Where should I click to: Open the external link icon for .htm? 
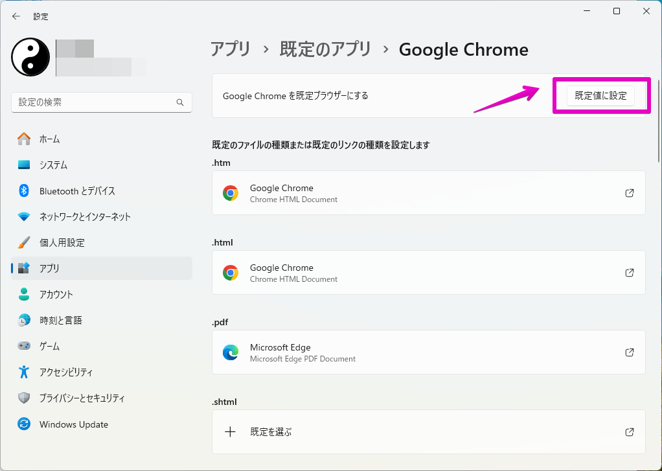tap(630, 193)
